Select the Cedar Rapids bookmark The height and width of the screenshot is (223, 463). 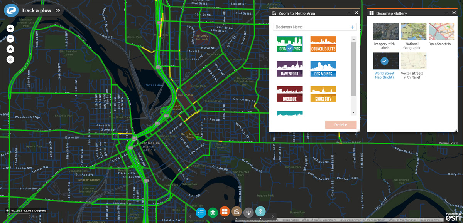(290, 44)
